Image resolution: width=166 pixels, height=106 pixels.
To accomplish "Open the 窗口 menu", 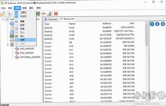I will click(31, 8).
